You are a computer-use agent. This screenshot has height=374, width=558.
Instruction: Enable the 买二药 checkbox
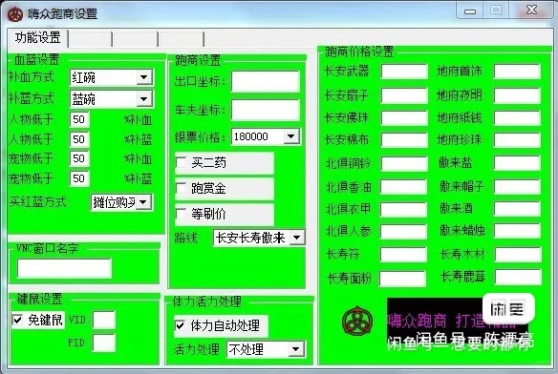pyautogui.click(x=182, y=163)
